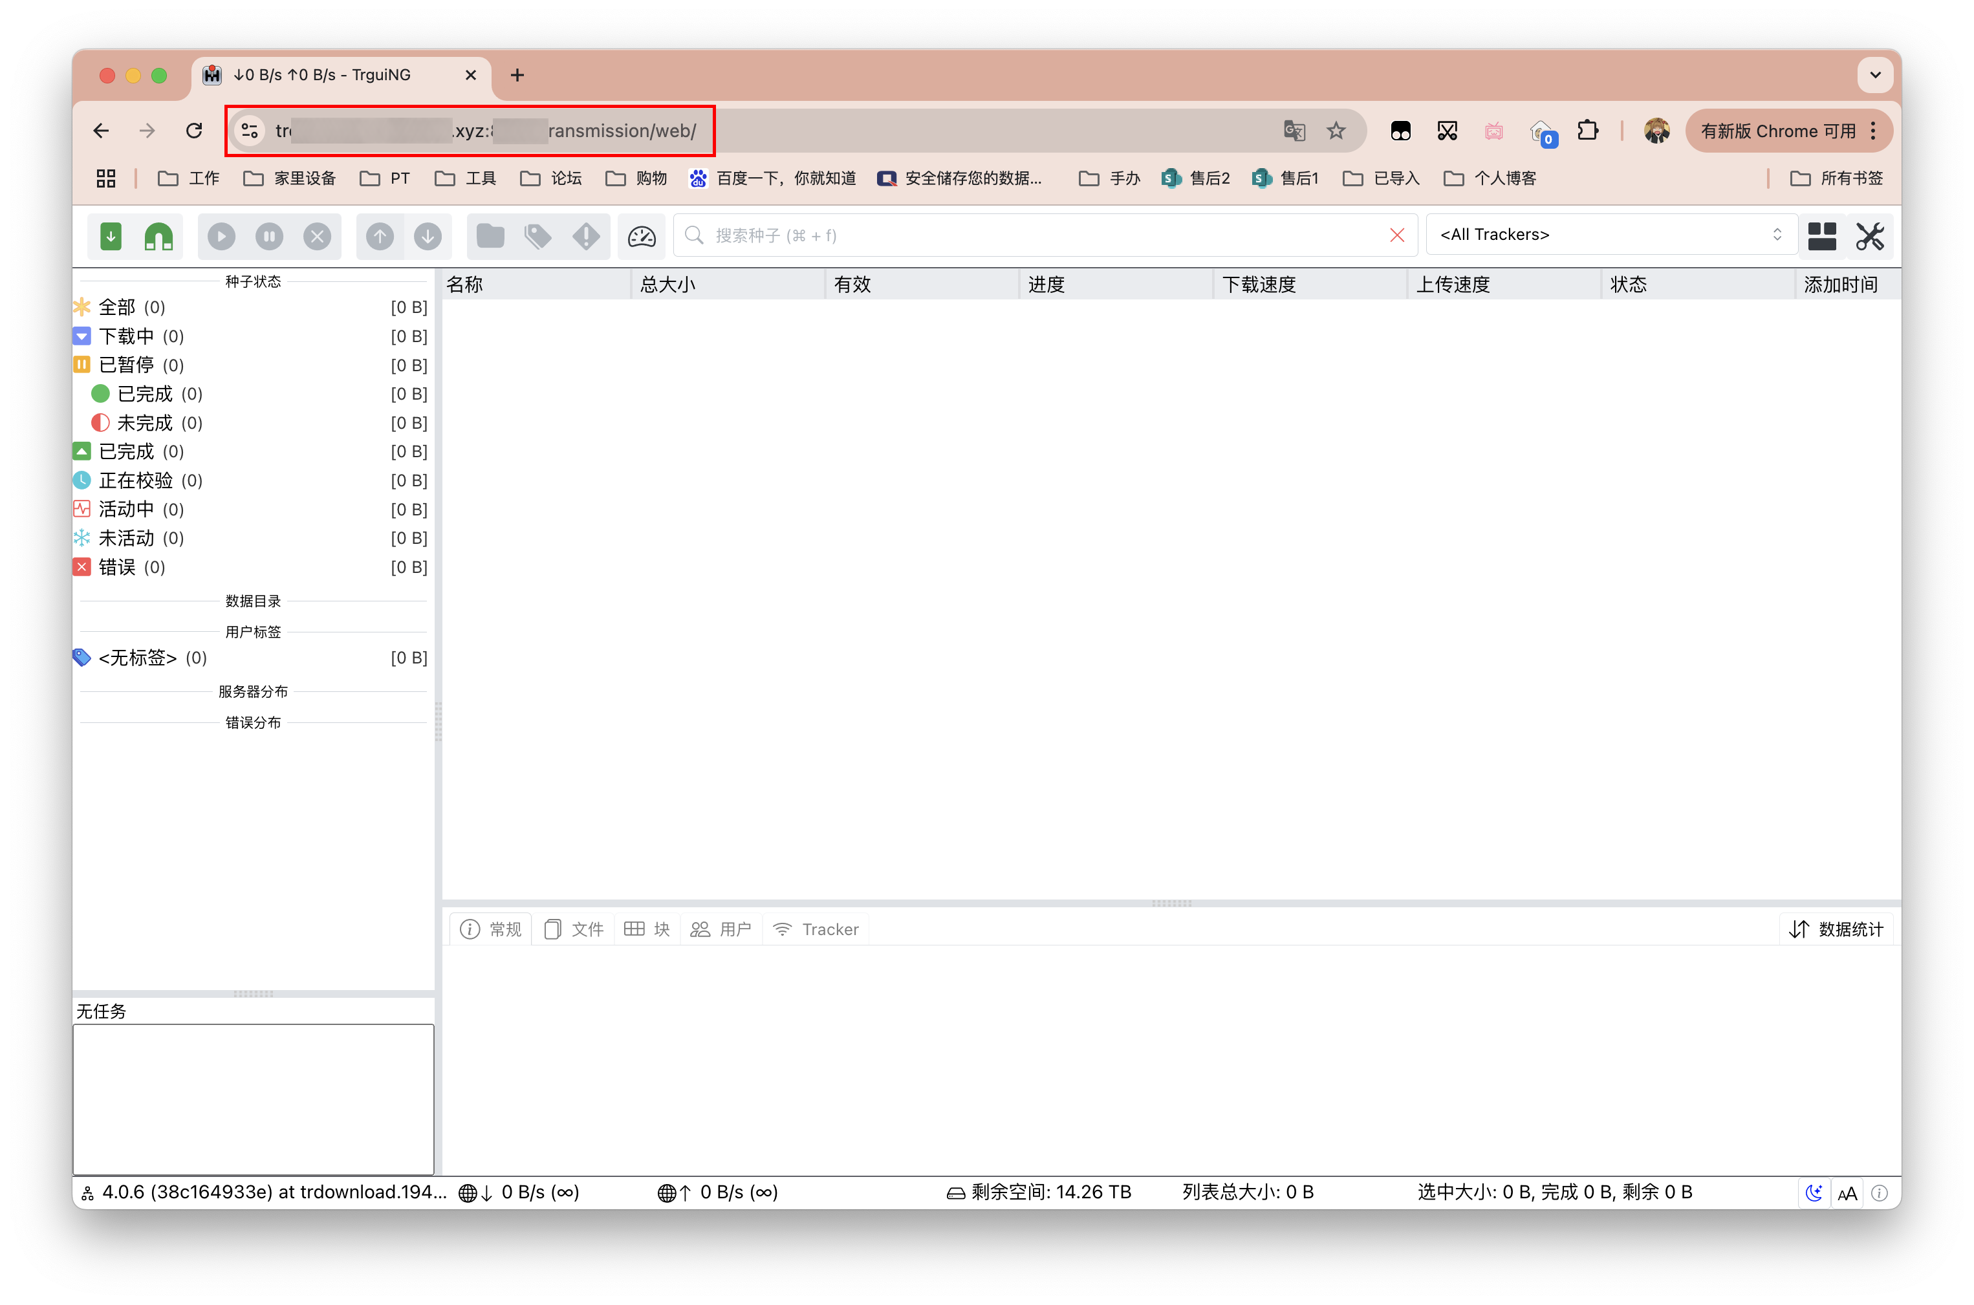1974x1305 pixels.
Task: Select 正在校验 filter in sidebar
Action: coord(252,480)
